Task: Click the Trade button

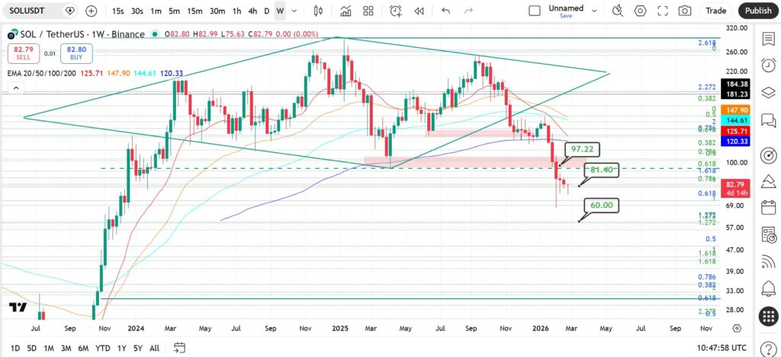Action: 715,11
